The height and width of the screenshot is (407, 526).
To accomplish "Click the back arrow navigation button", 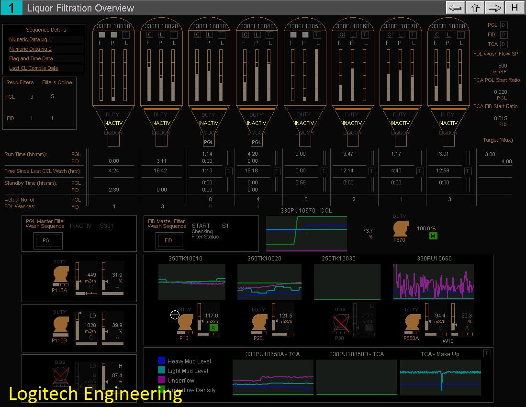I will point(456,8).
